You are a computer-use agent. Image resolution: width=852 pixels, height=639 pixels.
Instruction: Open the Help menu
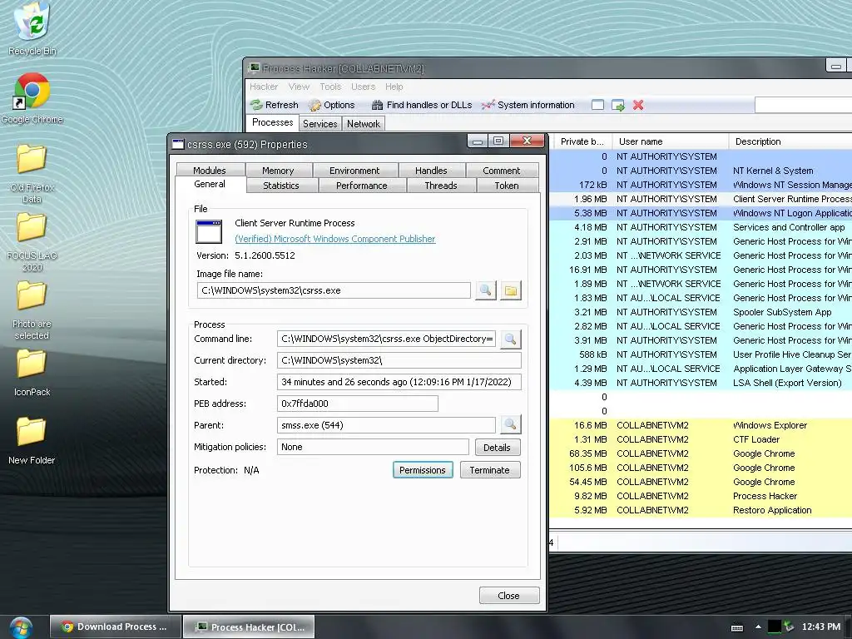[x=394, y=87]
